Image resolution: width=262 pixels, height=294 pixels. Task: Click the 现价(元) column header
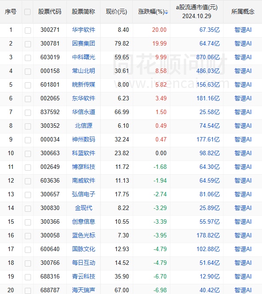(116, 11)
